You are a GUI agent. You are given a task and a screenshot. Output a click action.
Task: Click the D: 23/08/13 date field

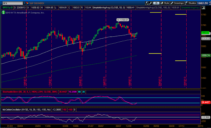pos(20,8)
